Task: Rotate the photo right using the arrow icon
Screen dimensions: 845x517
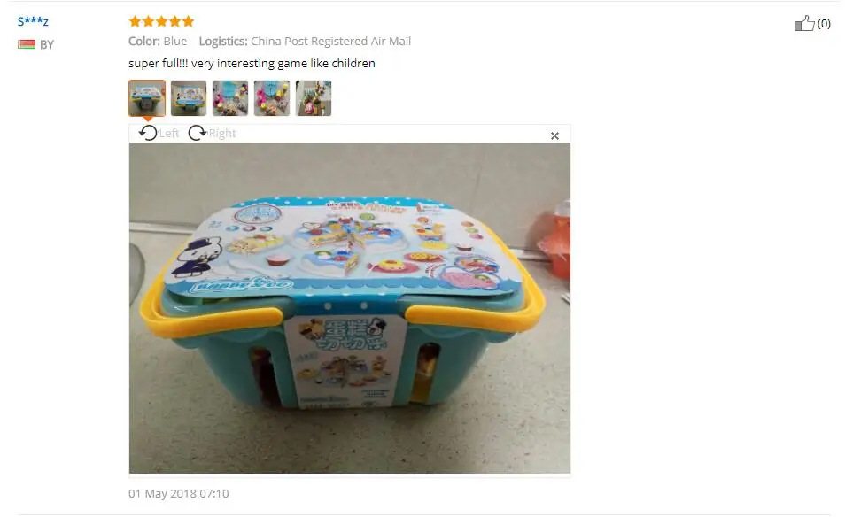Action: point(198,133)
